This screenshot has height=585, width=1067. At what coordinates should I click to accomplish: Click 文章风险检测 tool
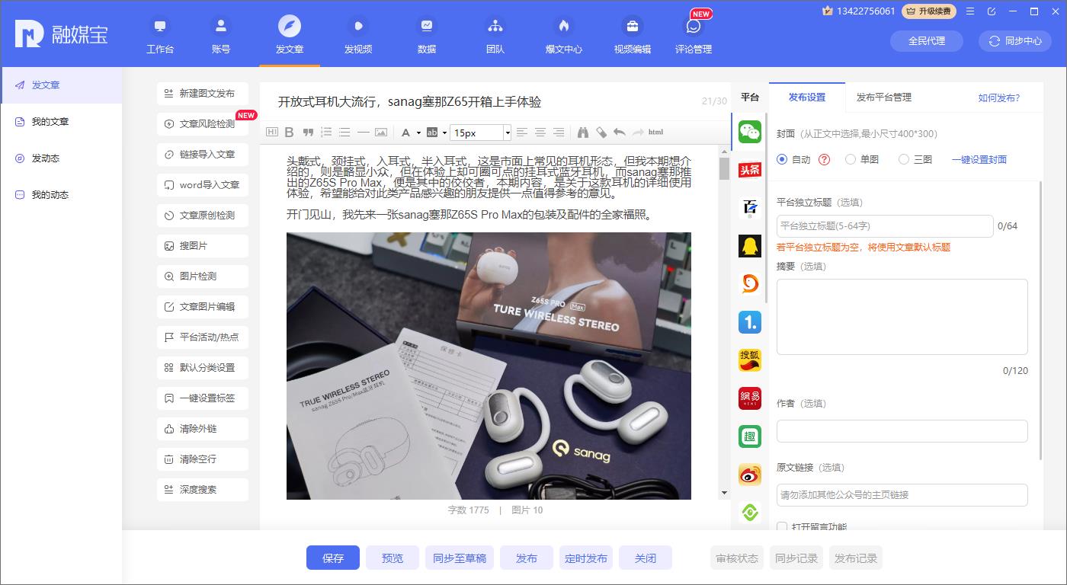click(203, 124)
